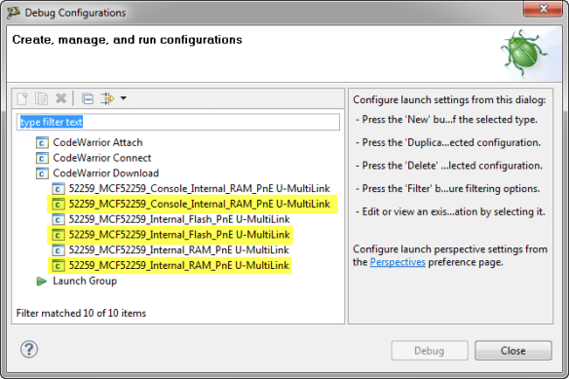569x379 pixels.
Task: Select CodeWarrior Download tree item
Action: tap(105, 173)
